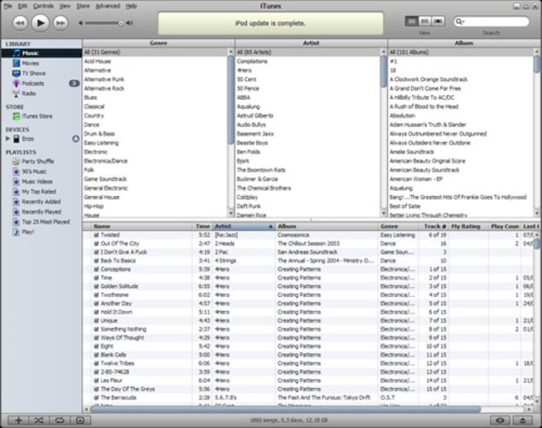The height and width of the screenshot is (428, 542).
Task: Click the horizontal scrollbar under the song list
Action: click(285, 409)
